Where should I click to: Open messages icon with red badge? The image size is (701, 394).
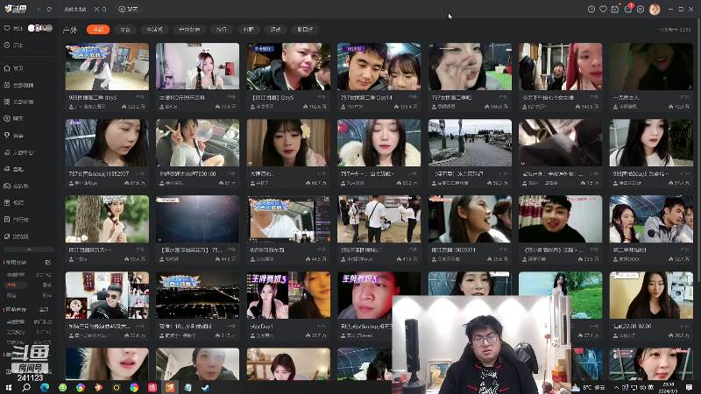pos(628,9)
